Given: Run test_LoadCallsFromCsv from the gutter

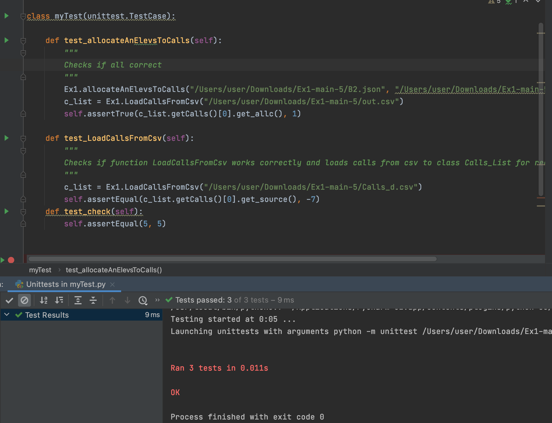Looking at the screenshot, I should tap(6, 138).
